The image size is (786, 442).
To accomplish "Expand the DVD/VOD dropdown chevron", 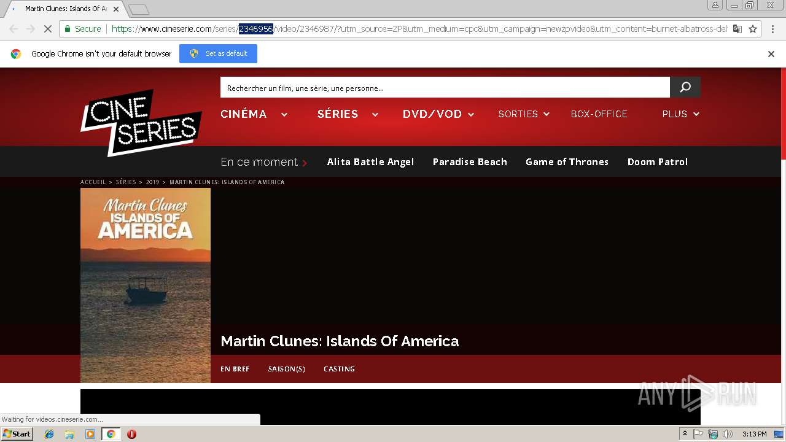I will pyautogui.click(x=471, y=114).
